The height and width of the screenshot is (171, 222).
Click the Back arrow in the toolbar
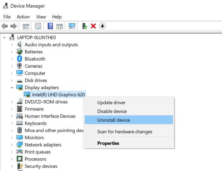tap(4, 26)
